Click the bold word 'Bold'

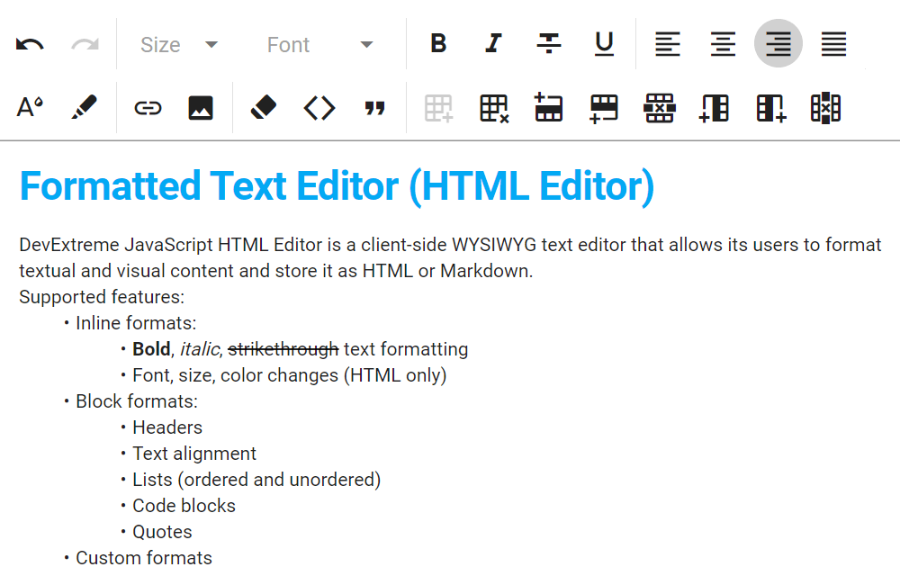[x=151, y=349]
